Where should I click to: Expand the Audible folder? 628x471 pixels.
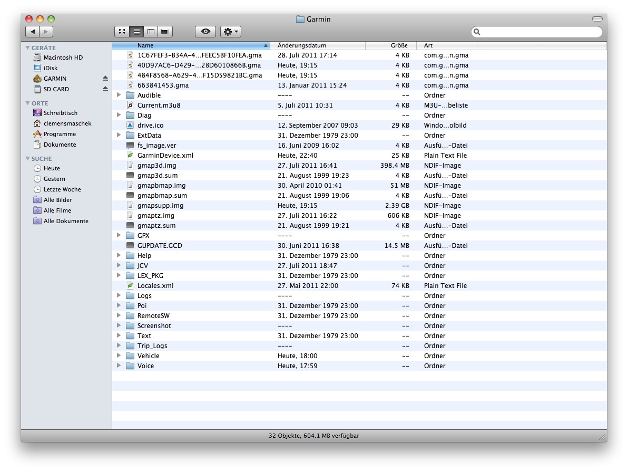tap(119, 95)
